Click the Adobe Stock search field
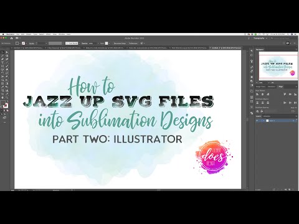Screen dimensions: 299x224 pos(283,38)
